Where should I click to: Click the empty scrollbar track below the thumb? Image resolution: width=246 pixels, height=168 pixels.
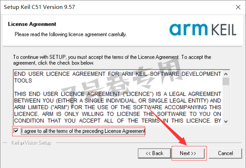[x=226, y=102]
